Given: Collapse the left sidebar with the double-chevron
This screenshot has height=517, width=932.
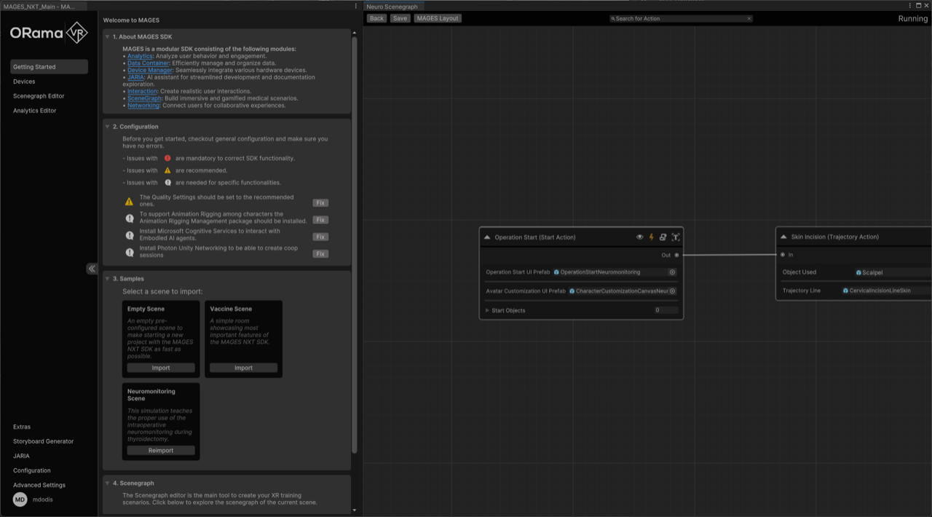Looking at the screenshot, I should (x=90, y=269).
